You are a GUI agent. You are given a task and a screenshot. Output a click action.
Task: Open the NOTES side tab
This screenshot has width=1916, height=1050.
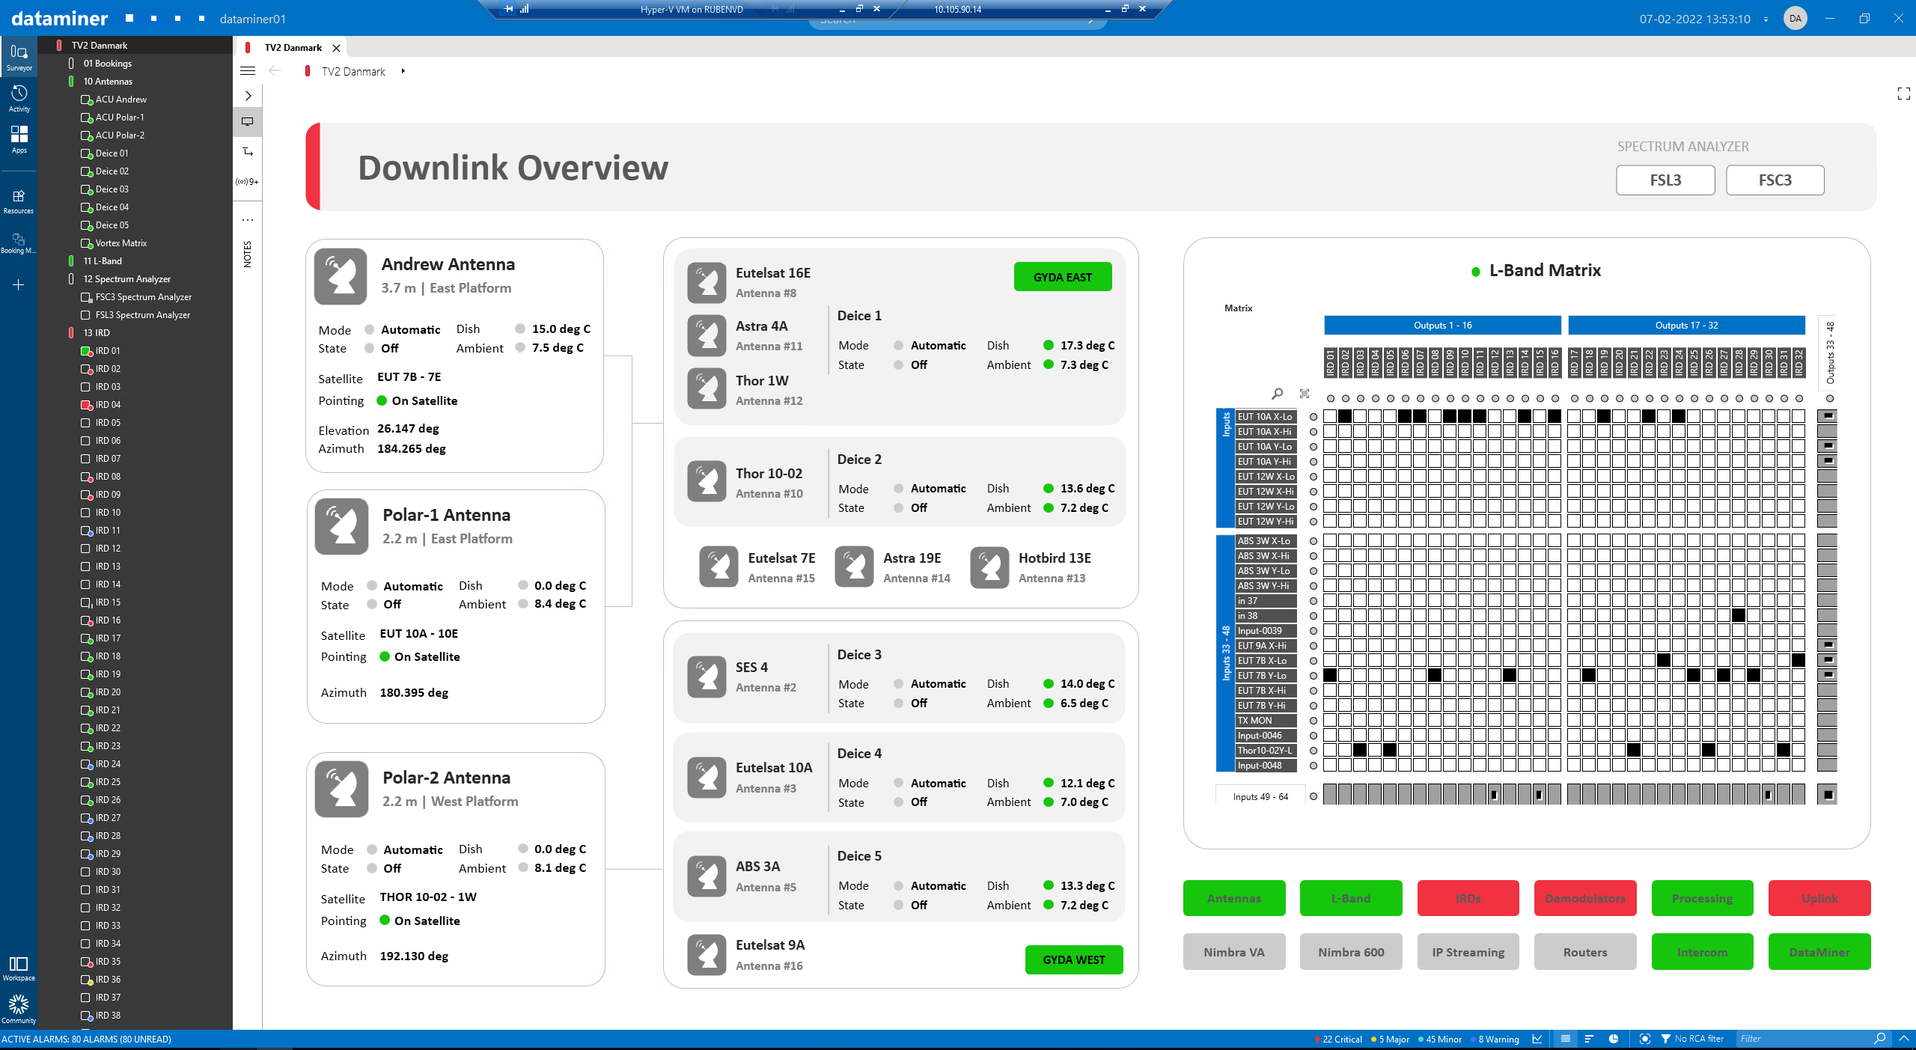248,254
